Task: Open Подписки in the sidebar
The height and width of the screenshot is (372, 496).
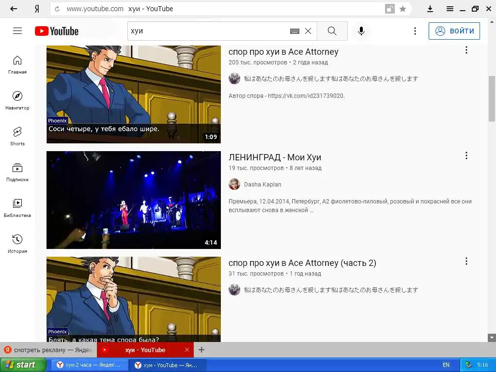Action: coord(17,172)
